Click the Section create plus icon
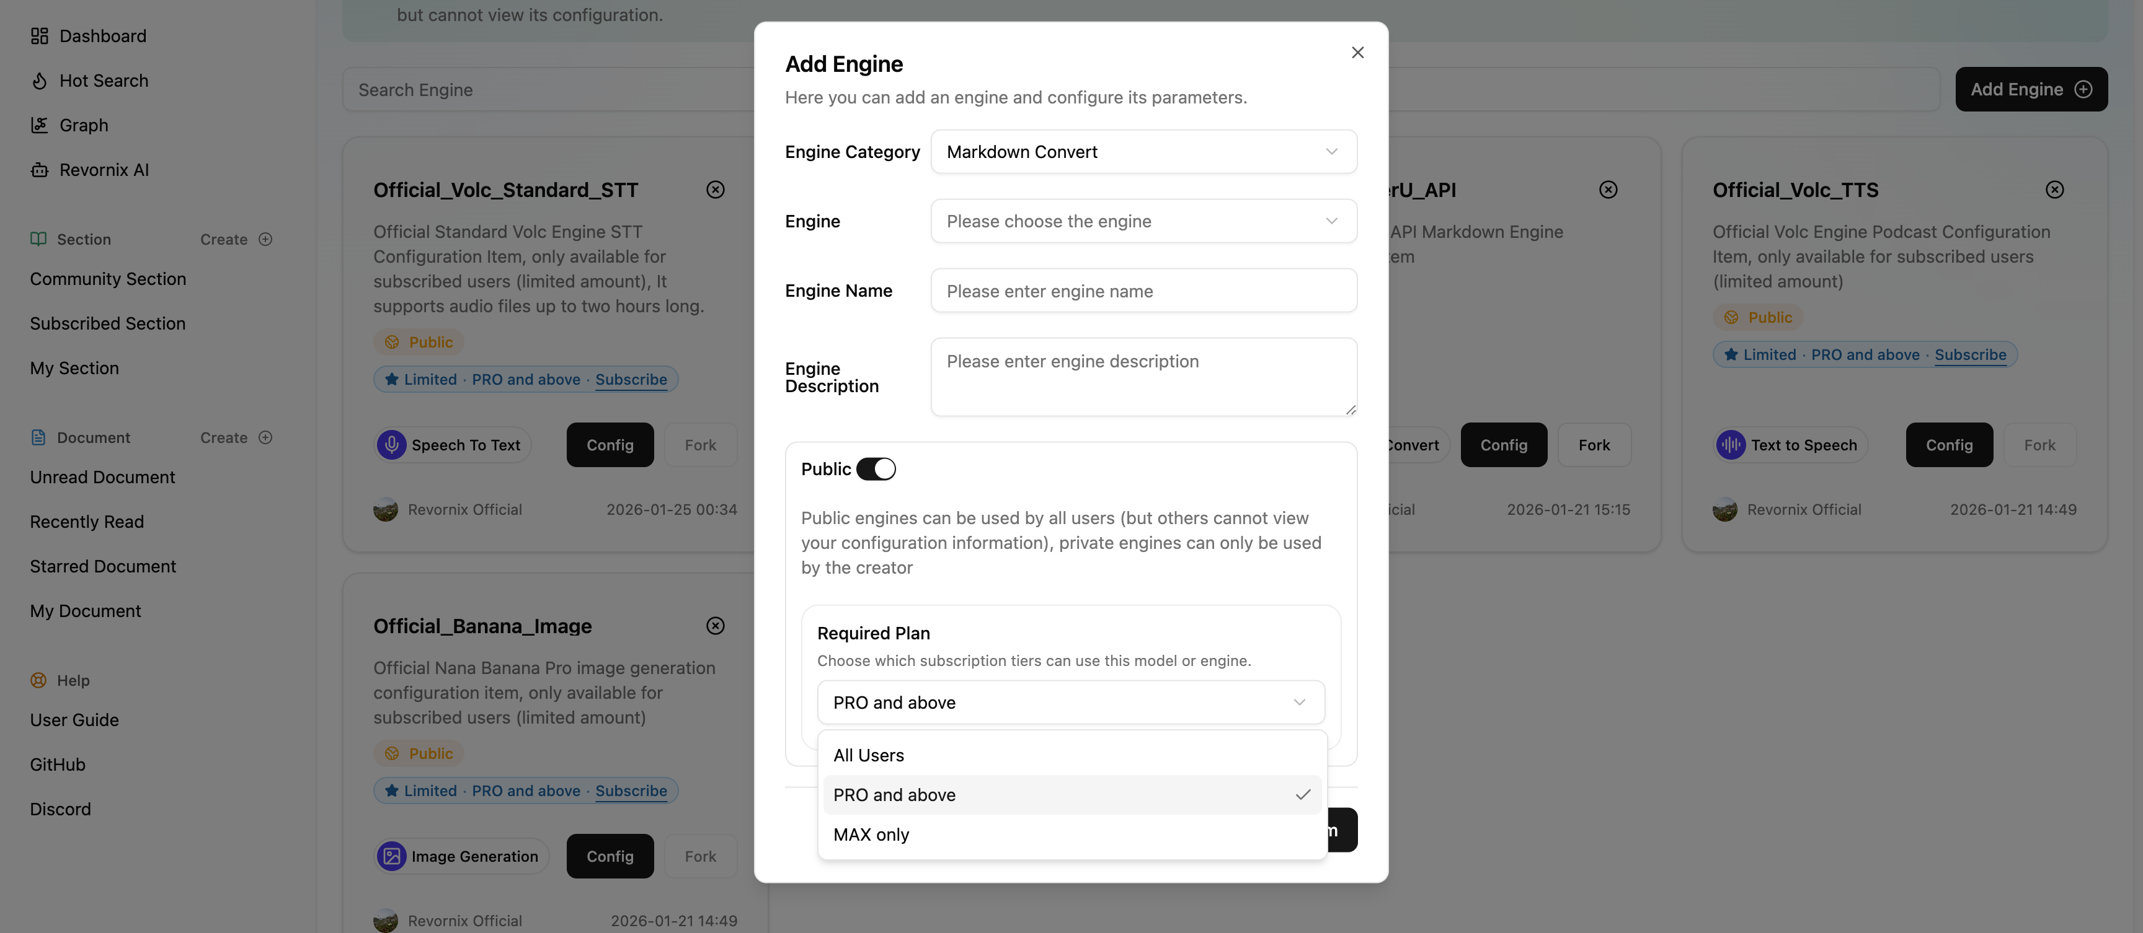Screen dimensions: 2143x933 click(265, 239)
